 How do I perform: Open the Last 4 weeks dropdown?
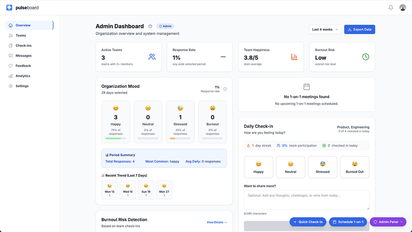(x=325, y=29)
